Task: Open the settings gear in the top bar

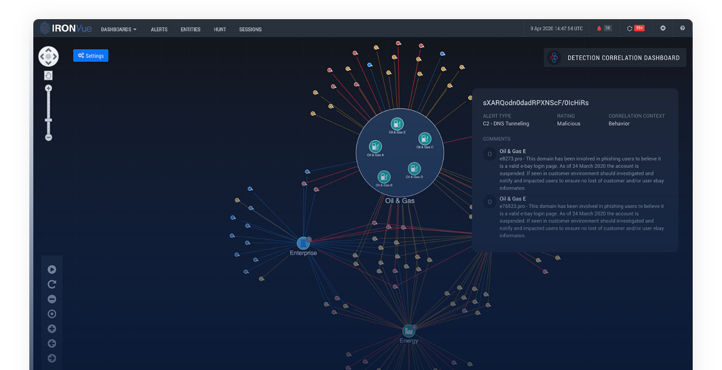Action: tap(663, 28)
